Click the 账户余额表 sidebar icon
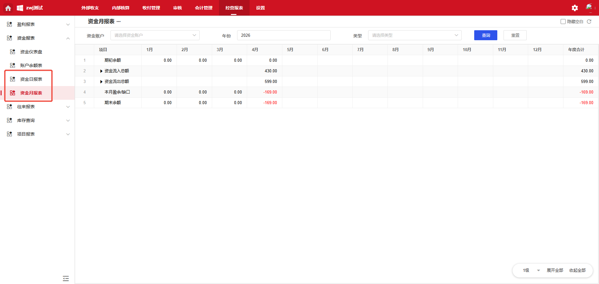 click(12, 65)
